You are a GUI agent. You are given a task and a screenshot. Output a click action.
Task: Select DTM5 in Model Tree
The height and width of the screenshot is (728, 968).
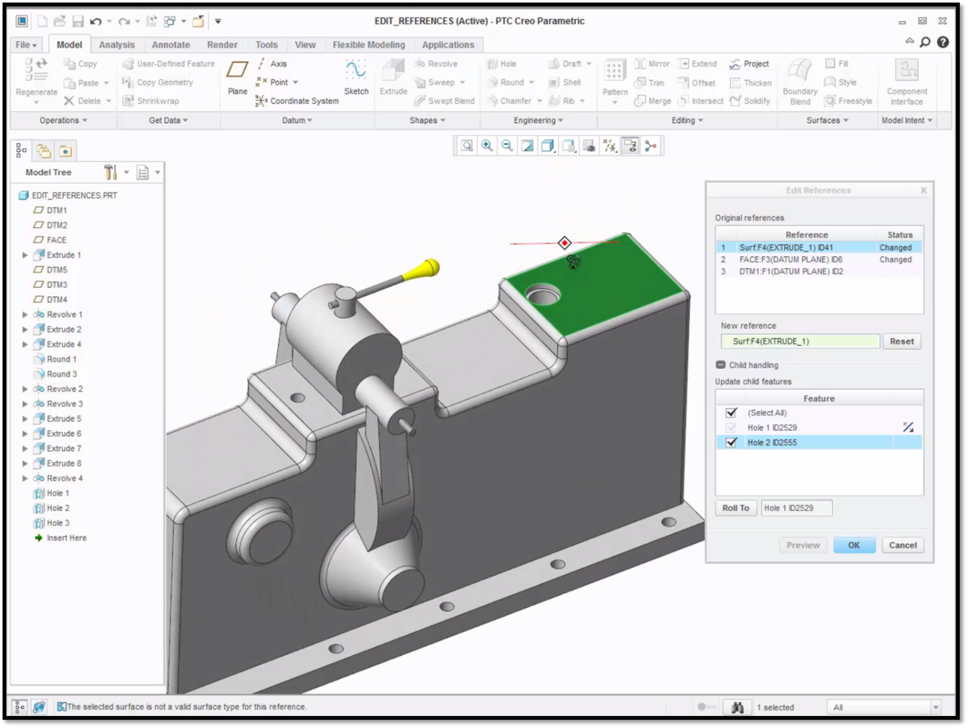[51, 270]
